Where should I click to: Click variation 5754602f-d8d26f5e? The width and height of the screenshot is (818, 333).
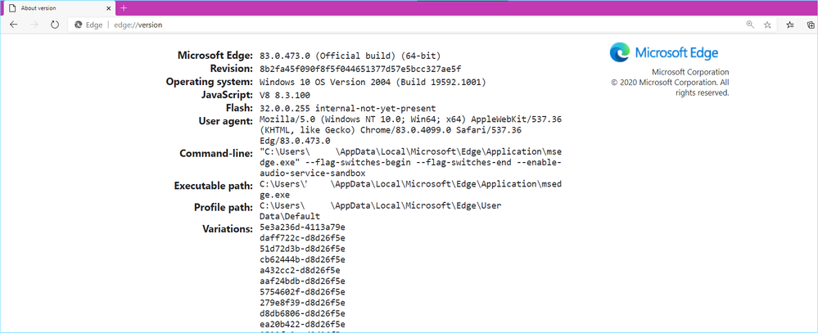click(x=302, y=292)
